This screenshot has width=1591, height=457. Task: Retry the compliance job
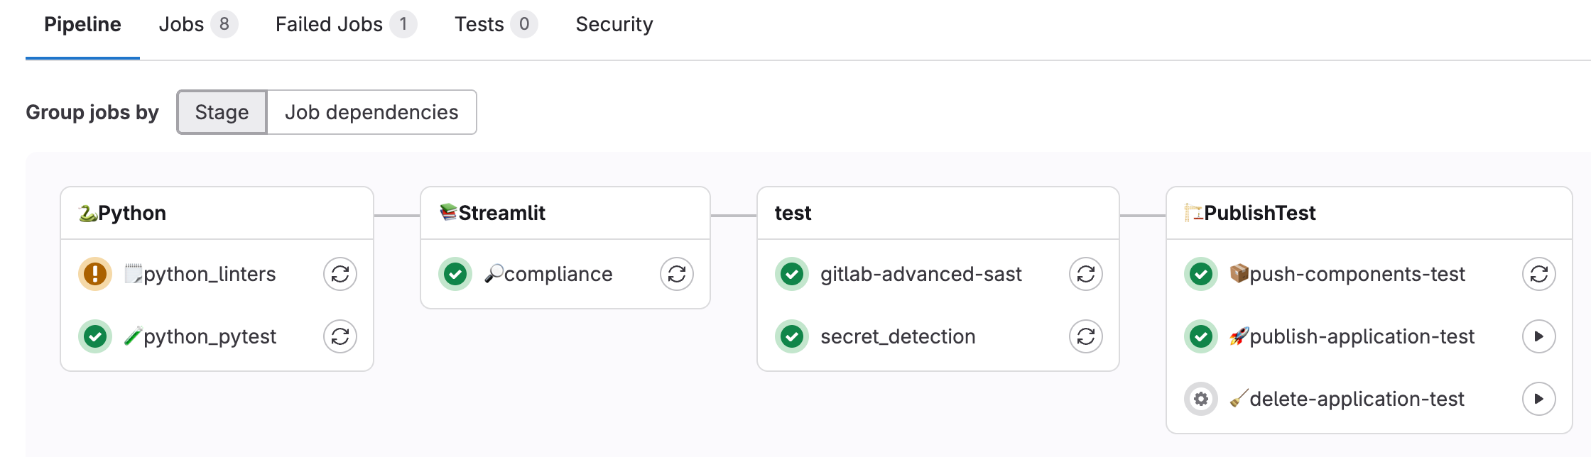click(677, 274)
